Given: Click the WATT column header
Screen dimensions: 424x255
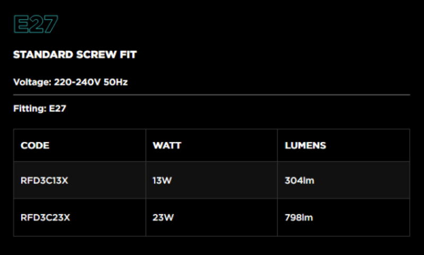Looking at the screenshot, I should (x=167, y=145).
